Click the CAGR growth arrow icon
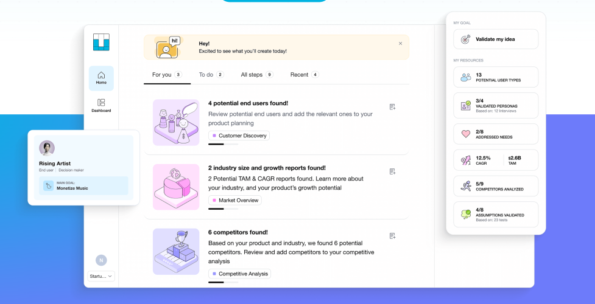This screenshot has width=595, height=304. (x=466, y=160)
